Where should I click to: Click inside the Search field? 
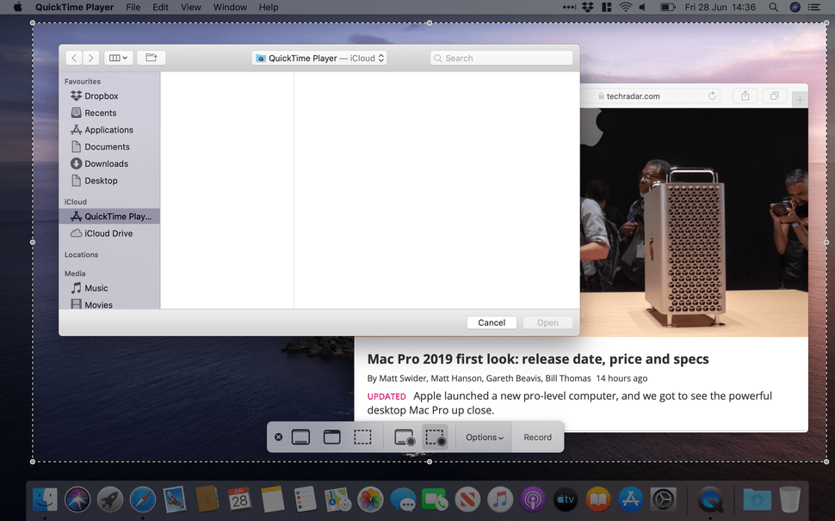point(502,58)
